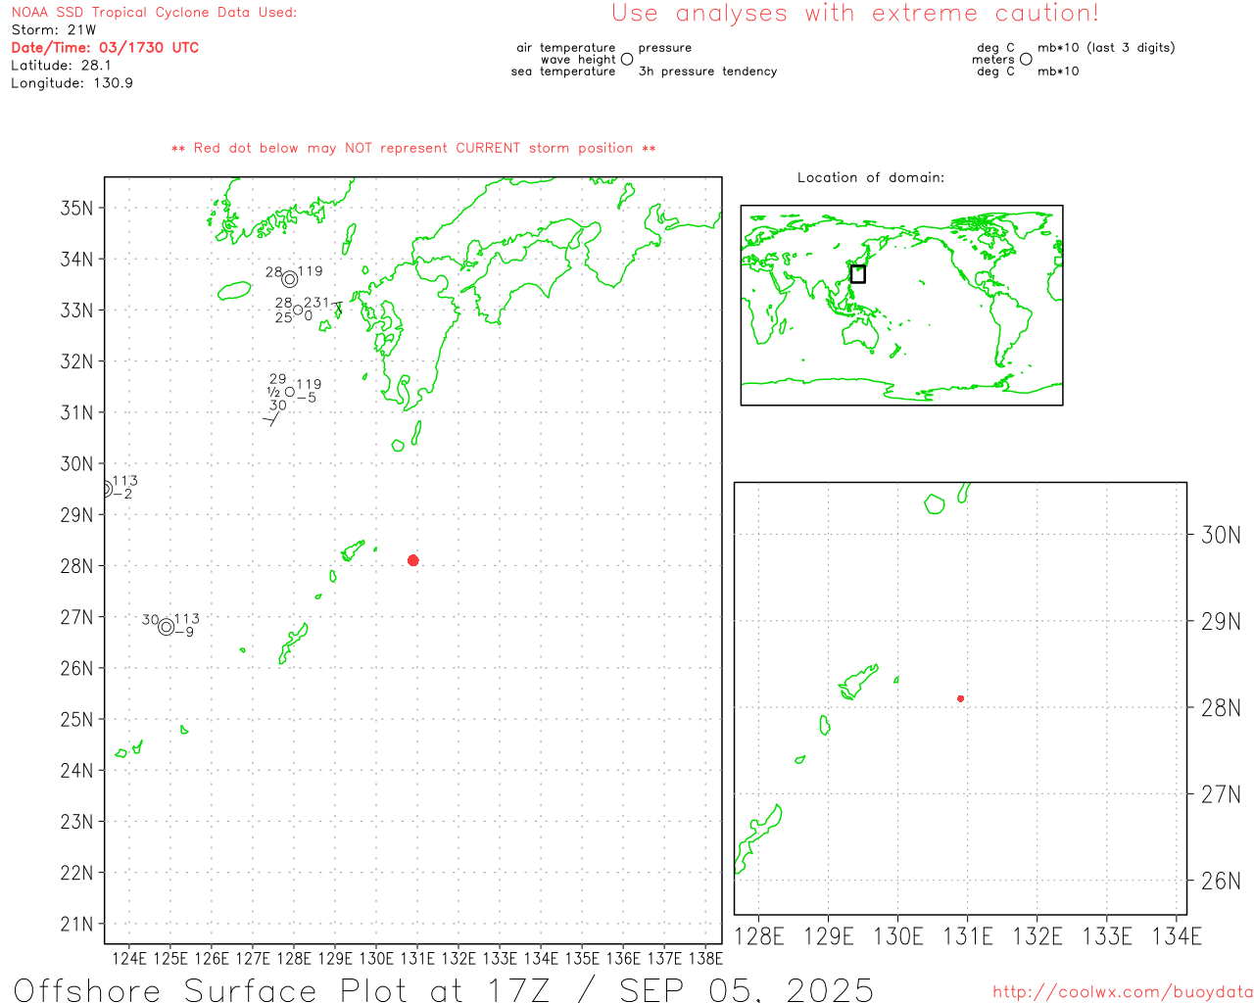Select the black domain box on the world map

[858, 274]
